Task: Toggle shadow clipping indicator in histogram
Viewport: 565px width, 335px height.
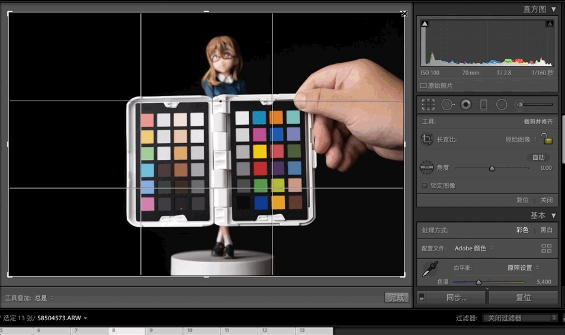Action: point(425,24)
